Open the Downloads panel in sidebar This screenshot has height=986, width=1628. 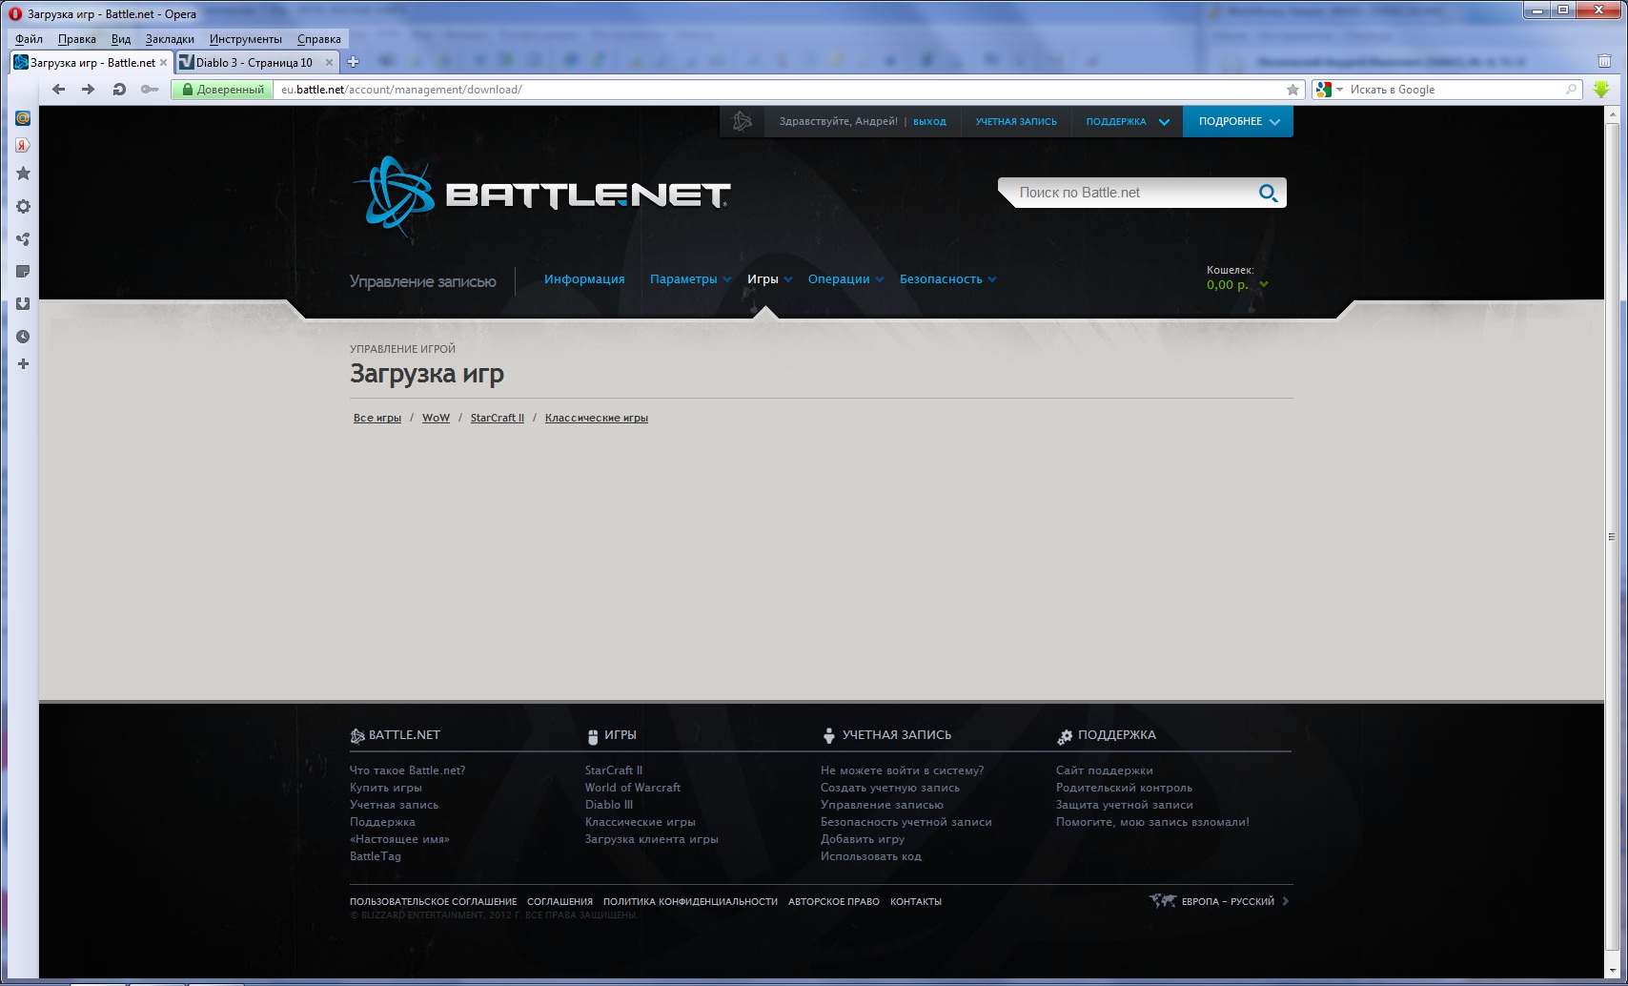[23, 304]
